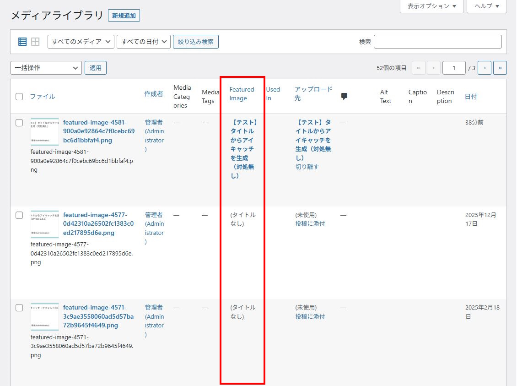Click the 新規追加 button

click(124, 16)
